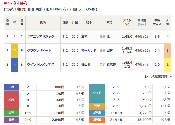Click the blue frame 4 swatch
Image resolution: width=175 pixels, height=125 pixels.
click(x=14, y=65)
